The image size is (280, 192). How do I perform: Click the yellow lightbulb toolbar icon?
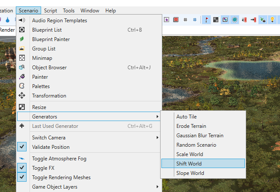272,20
